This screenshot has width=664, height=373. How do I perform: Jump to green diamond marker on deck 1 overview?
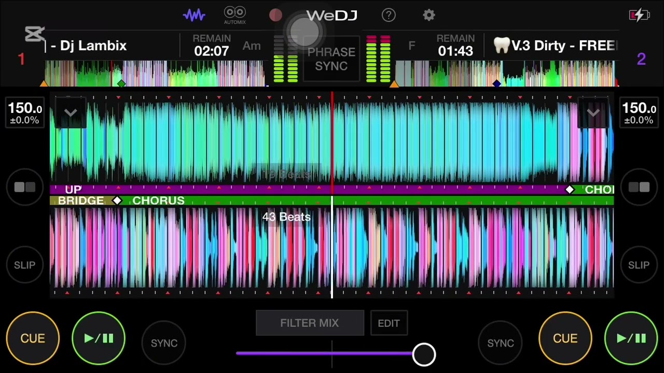tap(121, 83)
